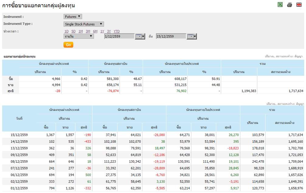Click open interest 1,721,053 value
Screen dimensions: 306x193
click(x=296, y=155)
